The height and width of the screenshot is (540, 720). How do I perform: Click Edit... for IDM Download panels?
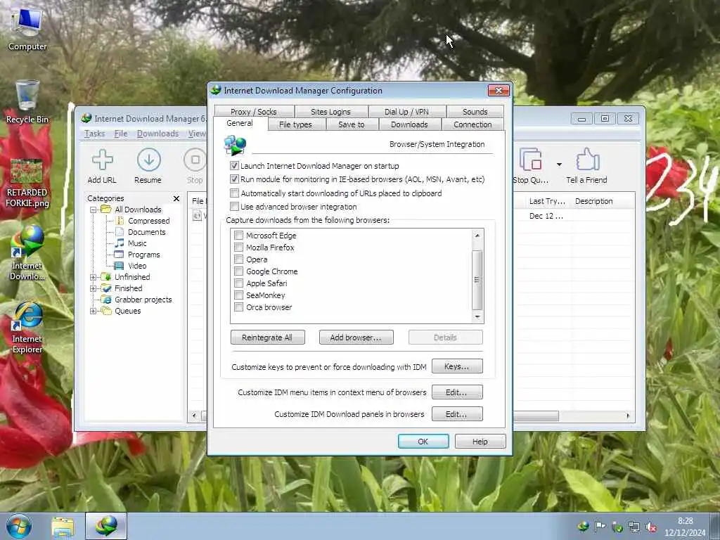pos(457,413)
